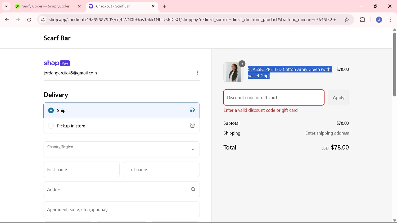The width and height of the screenshot is (397, 223).
Task: Click the Scarf Bar store name
Action: point(57,38)
